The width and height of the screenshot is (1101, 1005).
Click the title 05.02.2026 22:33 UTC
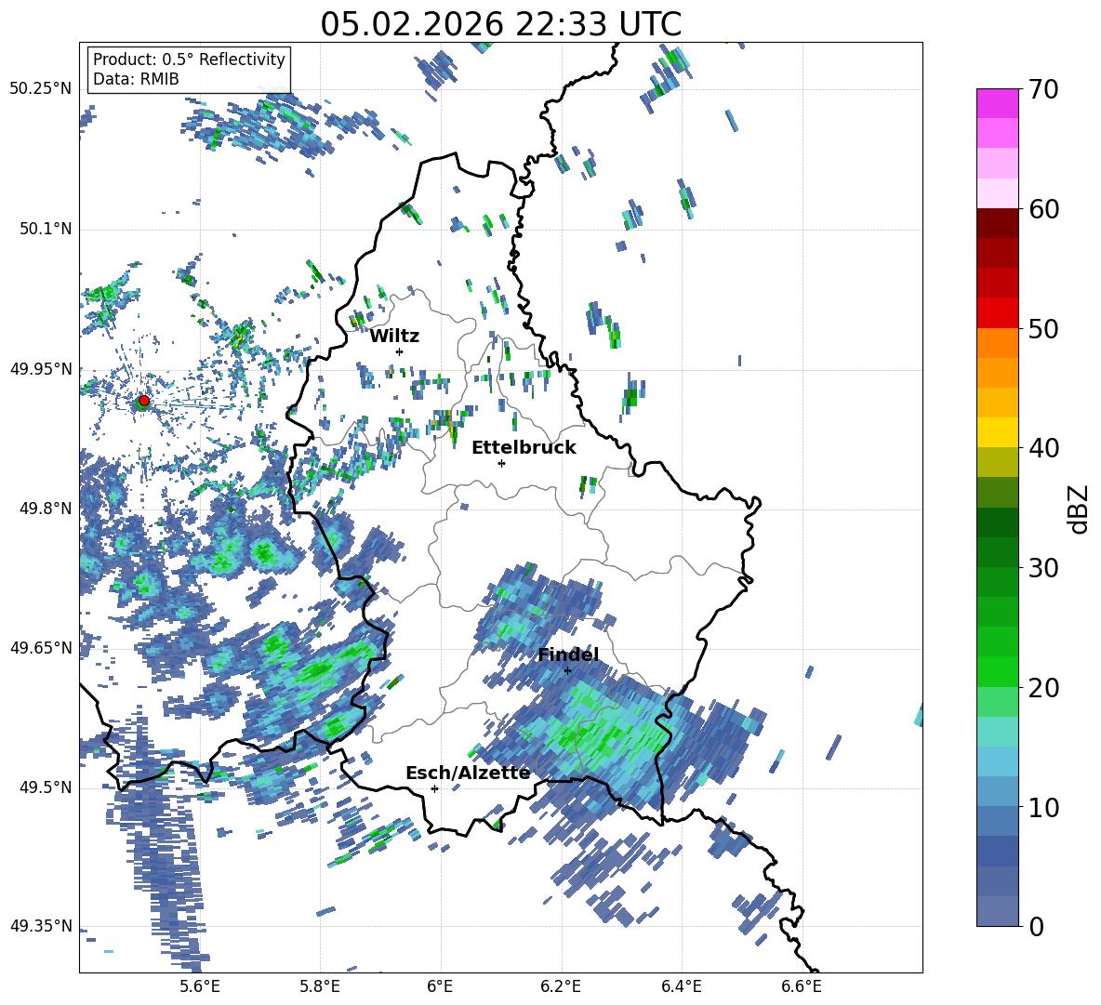500,24
